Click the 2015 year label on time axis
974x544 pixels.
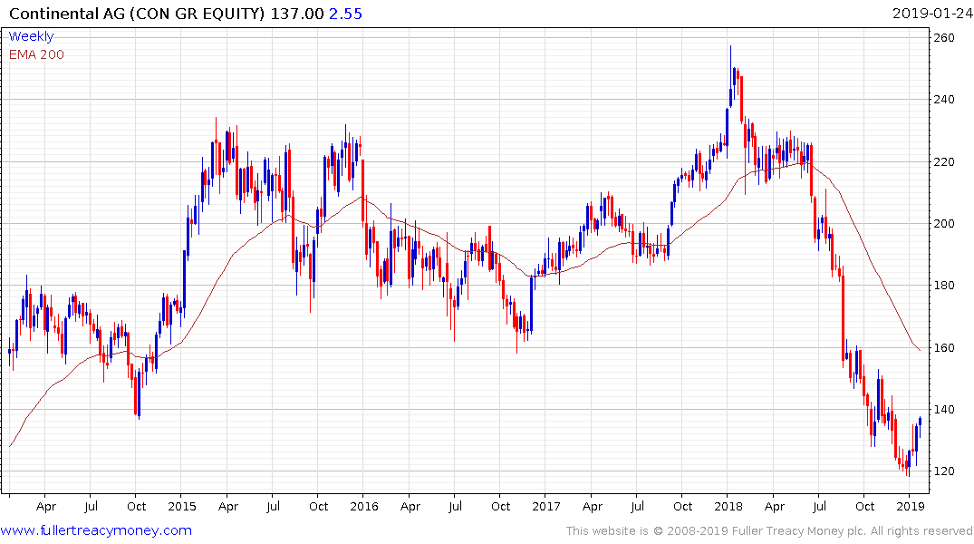(x=182, y=507)
